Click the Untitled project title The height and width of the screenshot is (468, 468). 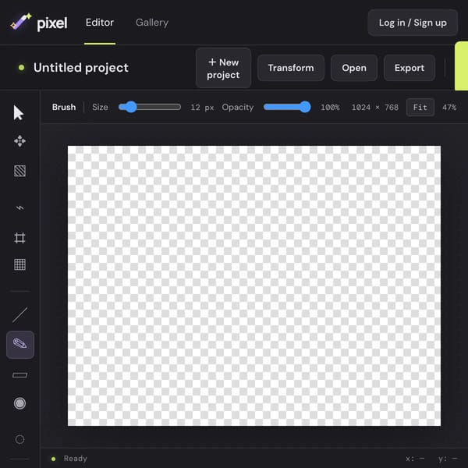81,68
